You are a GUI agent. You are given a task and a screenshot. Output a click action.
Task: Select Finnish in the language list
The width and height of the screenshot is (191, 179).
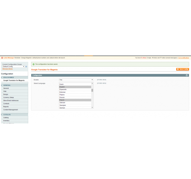[75, 97]
